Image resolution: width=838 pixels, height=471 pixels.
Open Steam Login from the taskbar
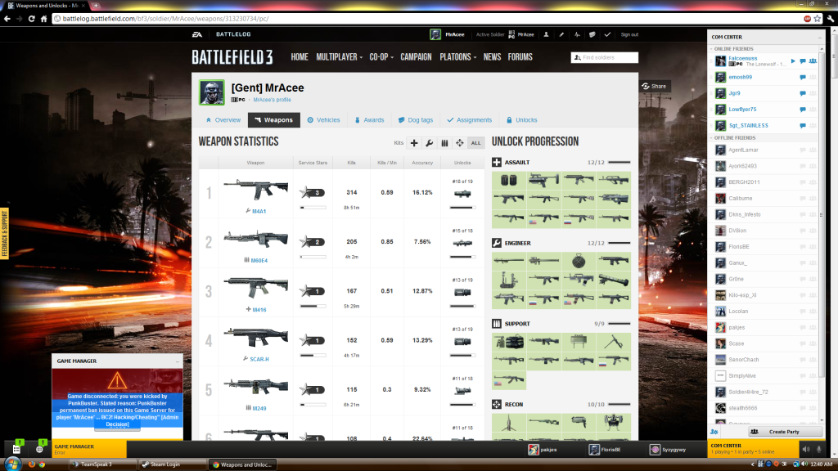(x=172, y=464)
